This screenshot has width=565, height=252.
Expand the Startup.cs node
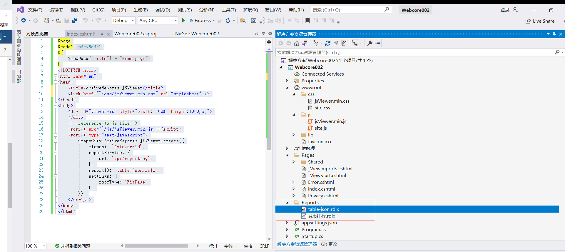(287, 236)
